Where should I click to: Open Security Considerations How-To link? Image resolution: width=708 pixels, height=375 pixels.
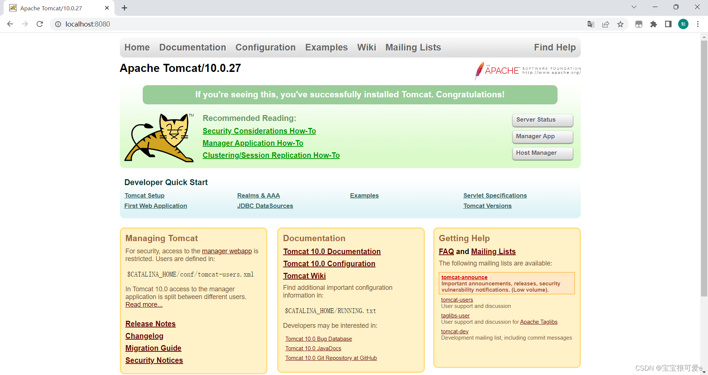pos(259,131)
